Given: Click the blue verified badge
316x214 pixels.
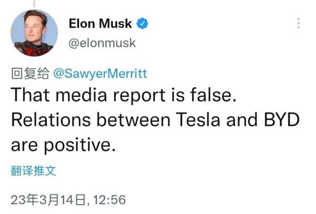Looking at the screenshot, I should tap(142, 23).
